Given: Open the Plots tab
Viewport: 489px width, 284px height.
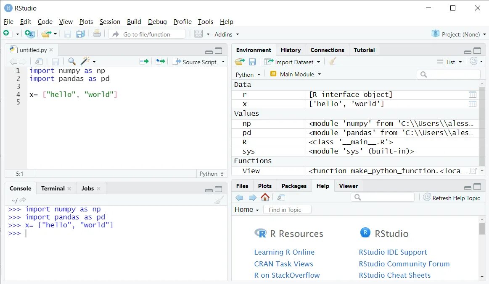Looking at the screenshot, I should point(265,186).
